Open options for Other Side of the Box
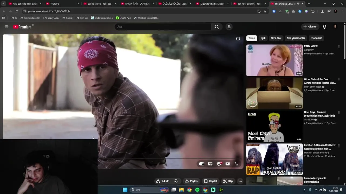This screenshot has height=194, width=346. coord(339,79)
